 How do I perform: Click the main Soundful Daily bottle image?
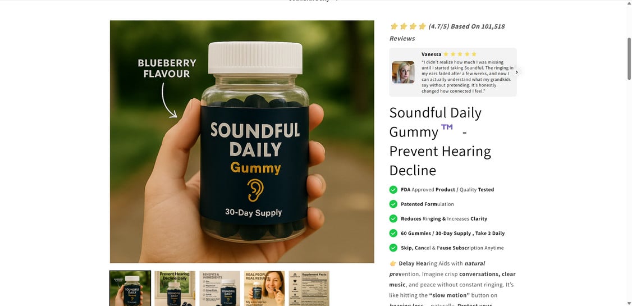click(x=242, y=141)
